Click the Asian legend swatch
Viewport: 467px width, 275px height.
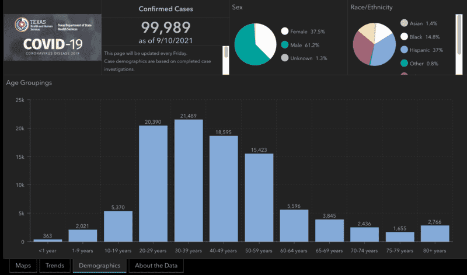coord(404,23)
